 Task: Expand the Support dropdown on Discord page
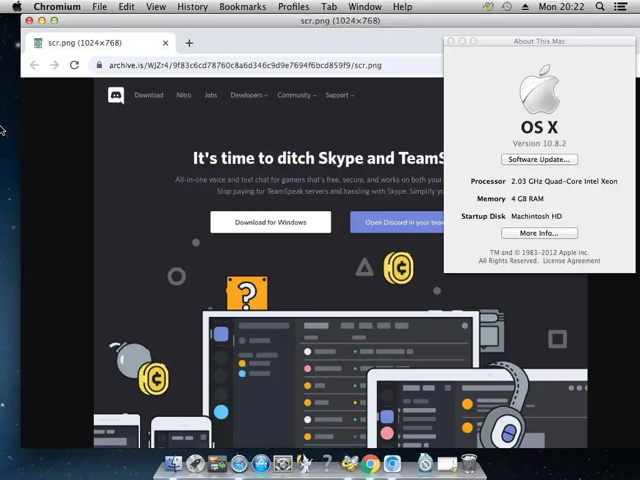coord(339,95)
